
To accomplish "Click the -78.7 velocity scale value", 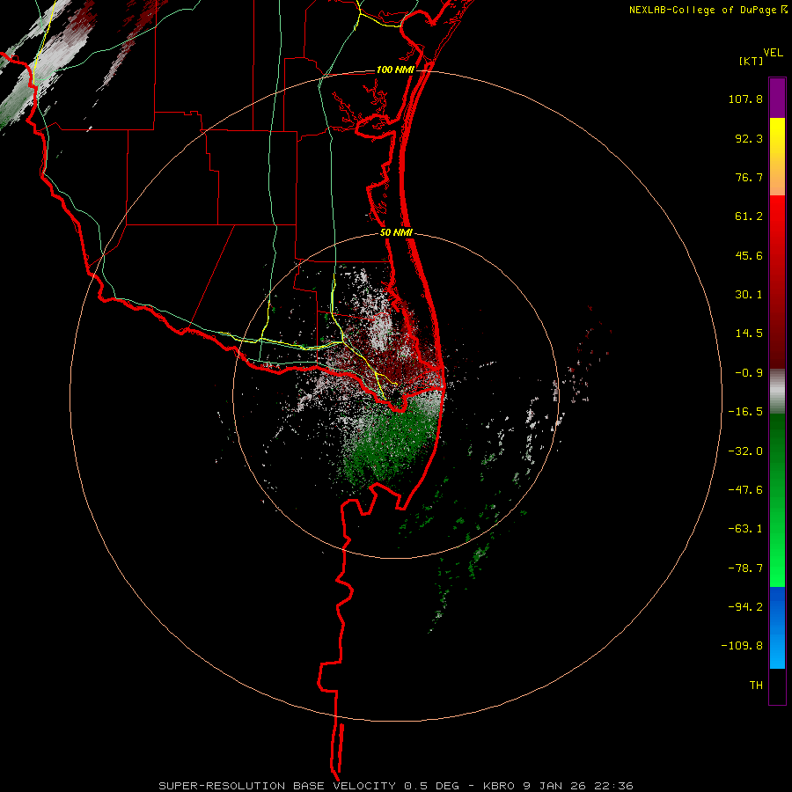I will click(745, 568).
